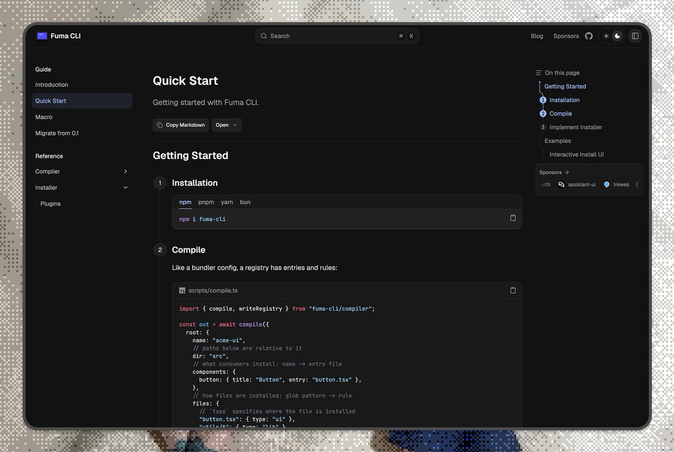Image resolution: width=674 pixels, height=452 pixels.
Task: Open the Sponsors link in header
Action: pyautogui.click(x=566, y=36)
